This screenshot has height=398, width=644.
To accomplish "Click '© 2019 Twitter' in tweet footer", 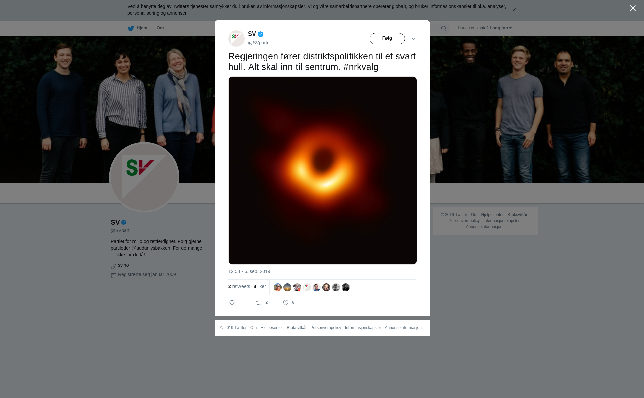I will click(233, 328).
